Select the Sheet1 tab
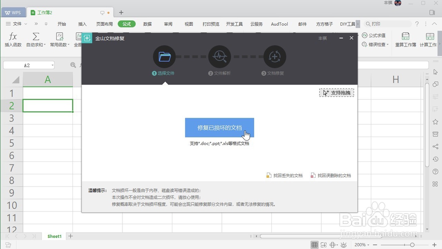 point(54,236)
